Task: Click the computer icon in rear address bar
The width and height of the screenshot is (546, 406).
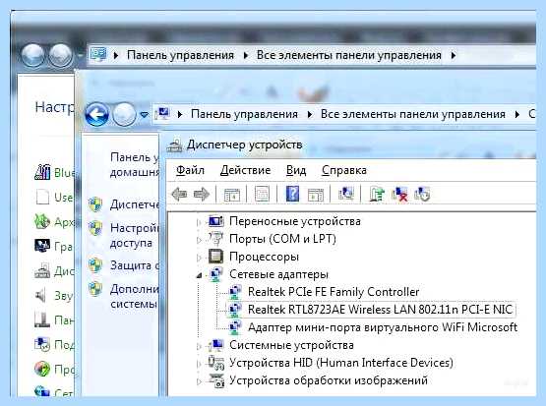Action: point(98,55)
